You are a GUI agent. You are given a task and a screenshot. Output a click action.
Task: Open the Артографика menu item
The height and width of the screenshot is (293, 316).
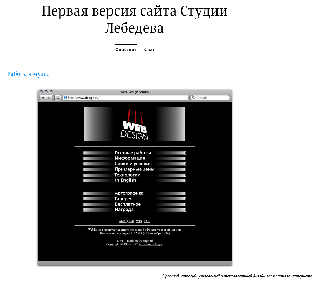tap(129, 193)
